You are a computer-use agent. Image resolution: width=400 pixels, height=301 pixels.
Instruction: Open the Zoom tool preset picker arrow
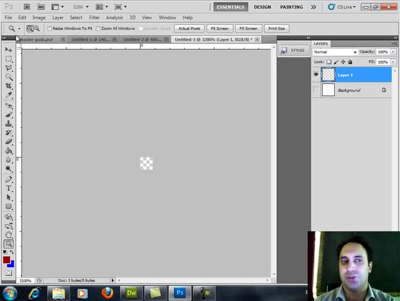coord(19,29)
